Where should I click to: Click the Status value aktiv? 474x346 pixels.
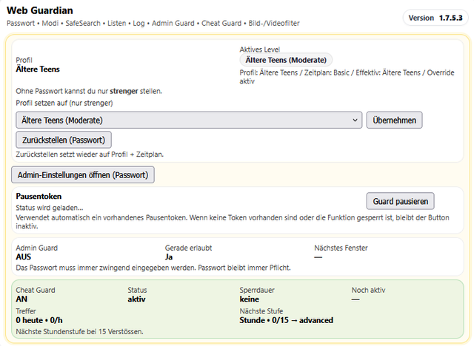point(136,299)
